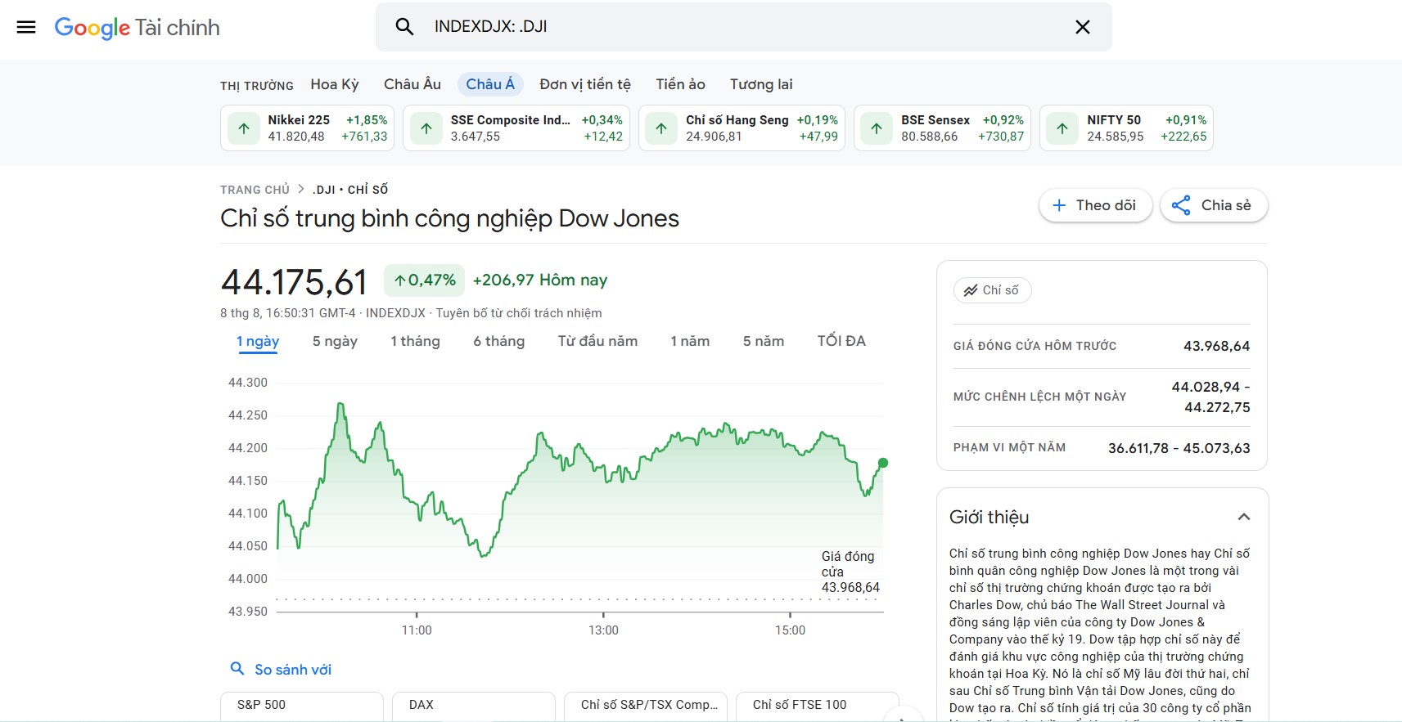The image size is (1402, 722).
Task: Click the So sánh với search icon
Action: (x=237, y=669)
